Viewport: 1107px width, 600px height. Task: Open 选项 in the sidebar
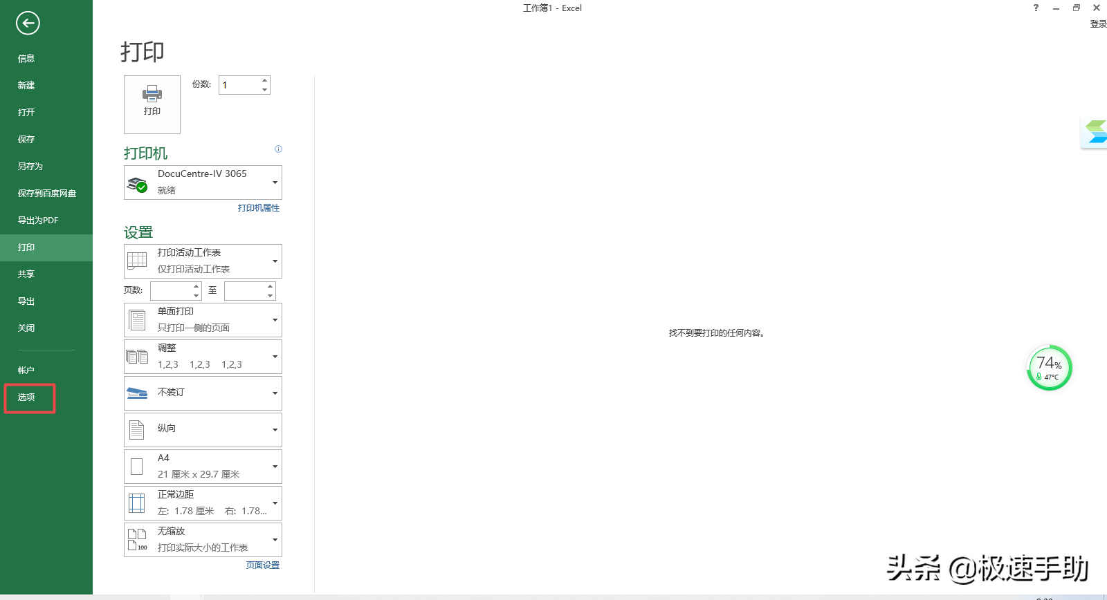pyautogui.click(x=46, y=397)
